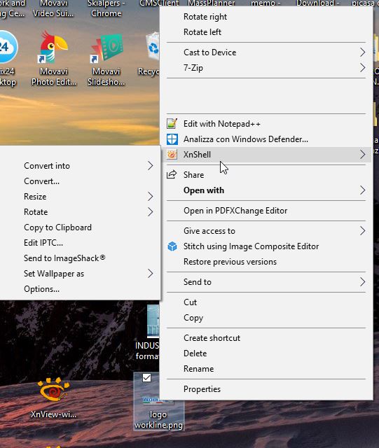The width and height of the screenshot is (379, 448).
Task: Select Analizza con Windows Defender
Action: pos(266,139)
